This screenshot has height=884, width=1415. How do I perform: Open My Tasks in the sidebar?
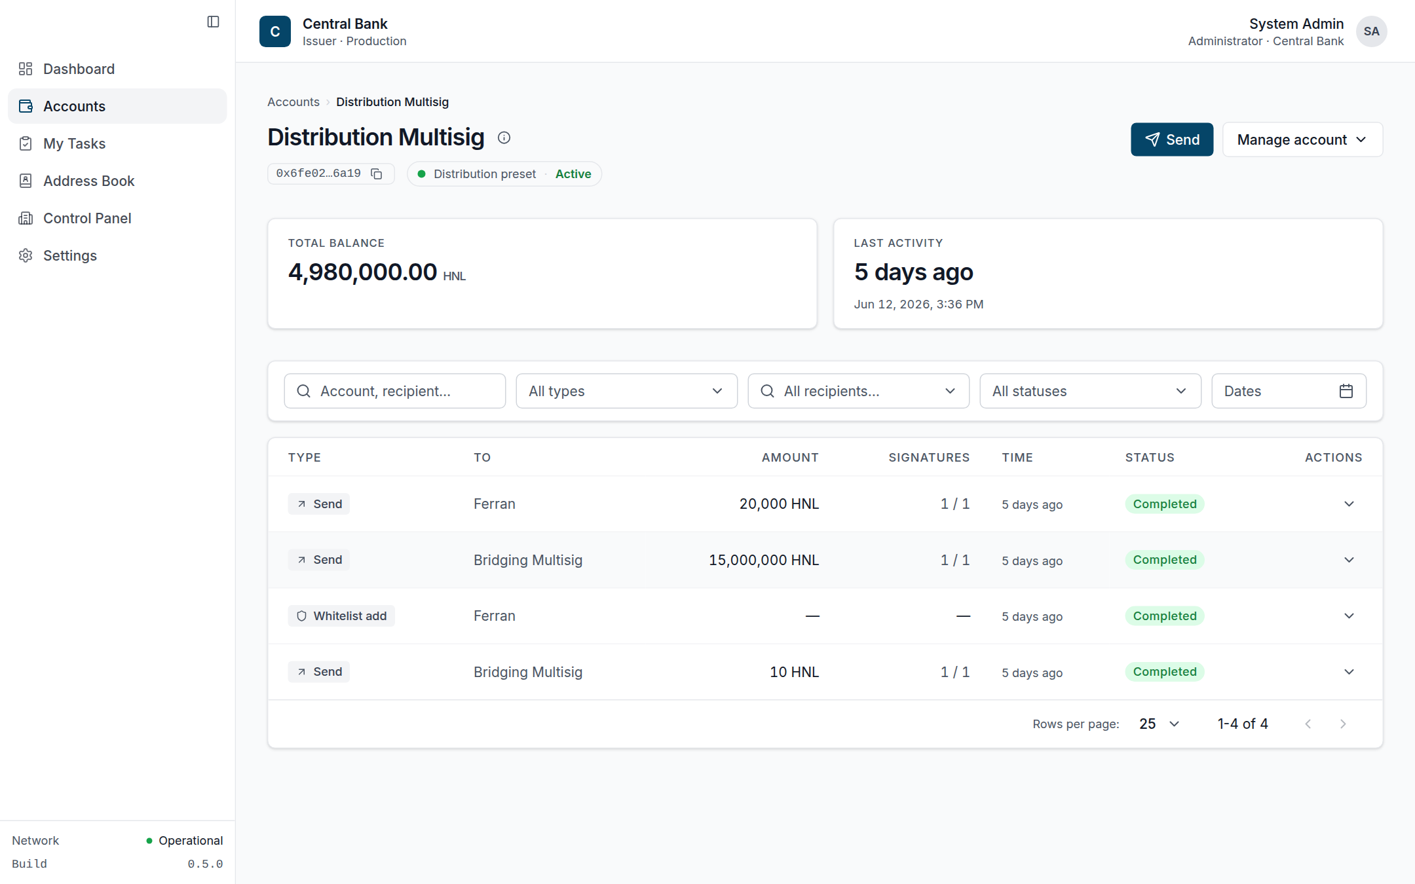point(117,143)
